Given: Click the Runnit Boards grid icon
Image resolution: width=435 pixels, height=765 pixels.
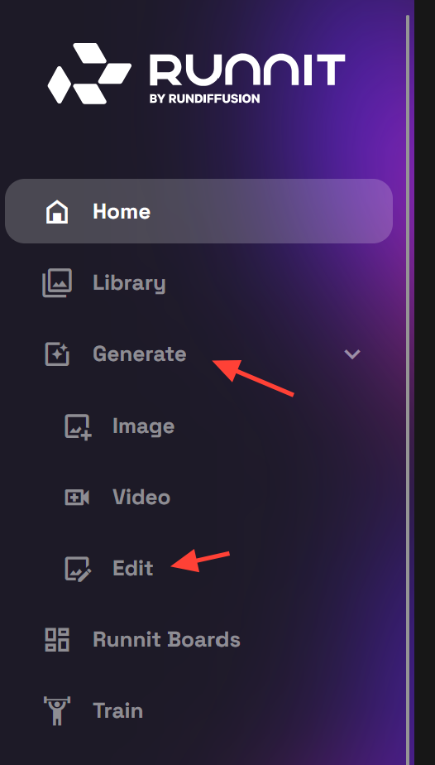Looking at the screenshot, I should [57, 640].
